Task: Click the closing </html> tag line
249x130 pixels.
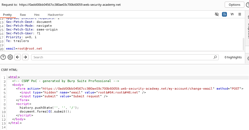Action: tap(15, 123)
